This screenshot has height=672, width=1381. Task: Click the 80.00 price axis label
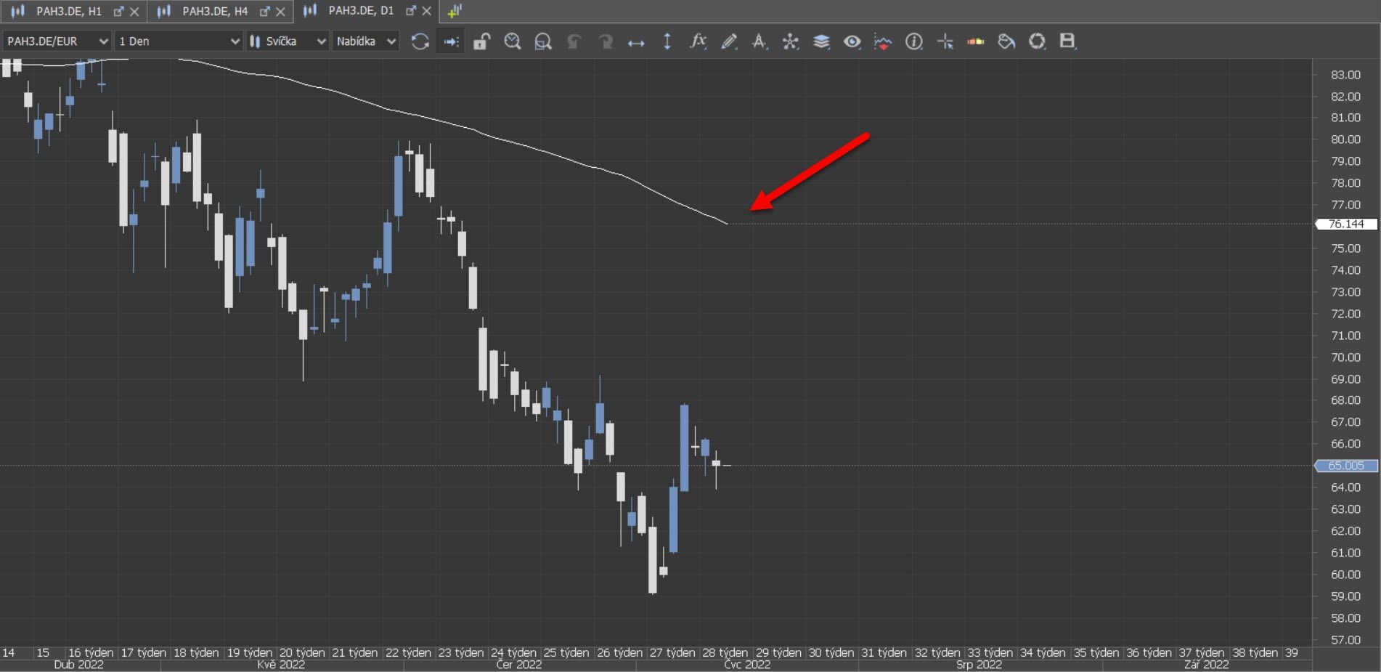[x=1345, y=139]
